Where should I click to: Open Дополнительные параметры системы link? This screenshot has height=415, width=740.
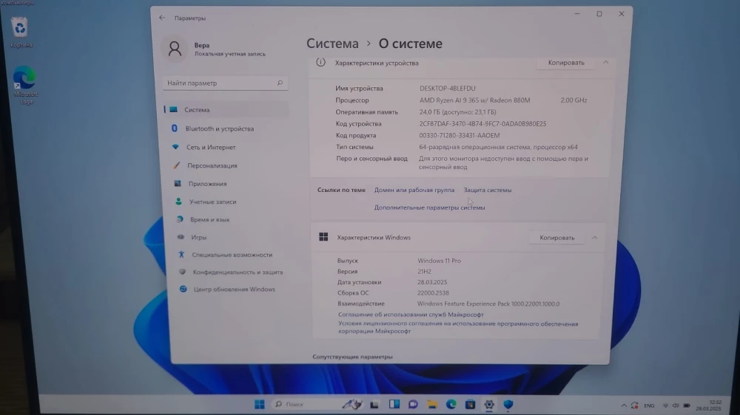(429, 207)
